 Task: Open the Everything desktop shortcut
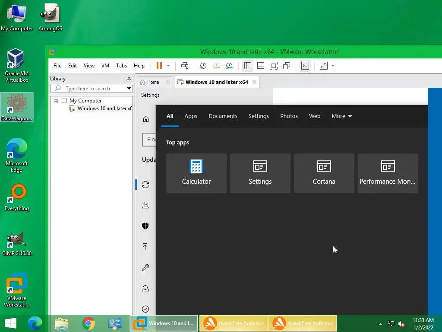17,198
